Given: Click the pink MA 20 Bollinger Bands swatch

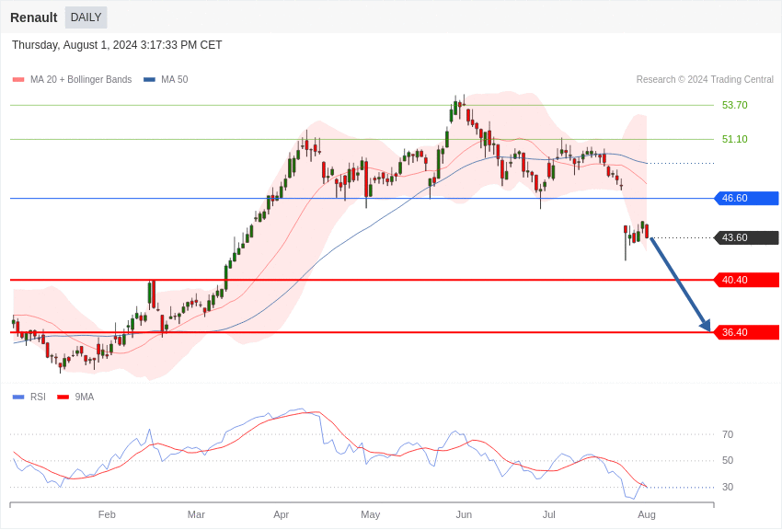Looking at the screenshot, I should (x=18, y=80).
